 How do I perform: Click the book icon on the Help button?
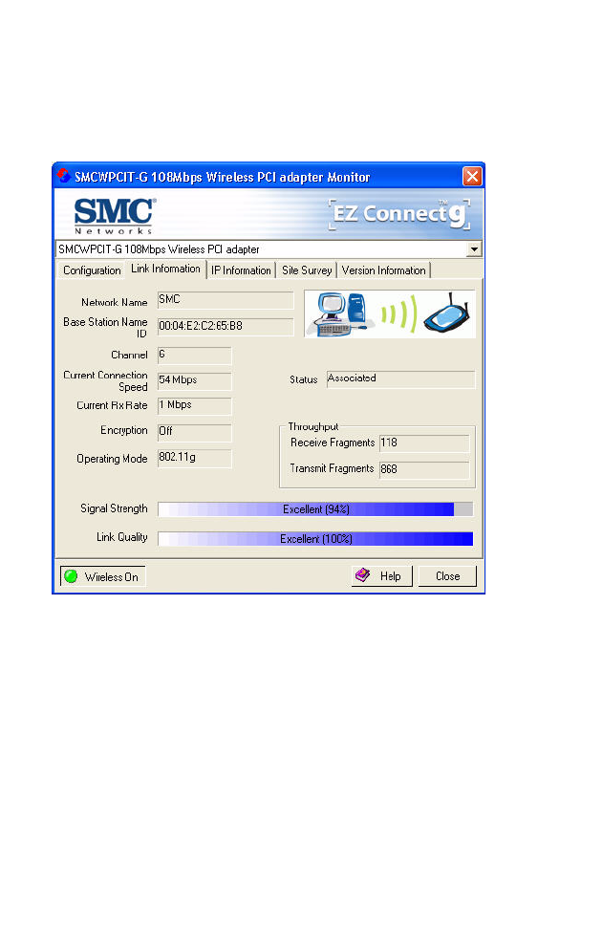(362, 575)
